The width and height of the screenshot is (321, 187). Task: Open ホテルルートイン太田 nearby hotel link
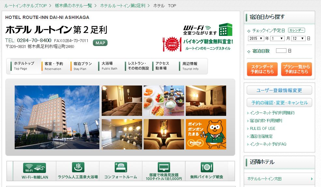pyautogui.click(x=264, y=179)
